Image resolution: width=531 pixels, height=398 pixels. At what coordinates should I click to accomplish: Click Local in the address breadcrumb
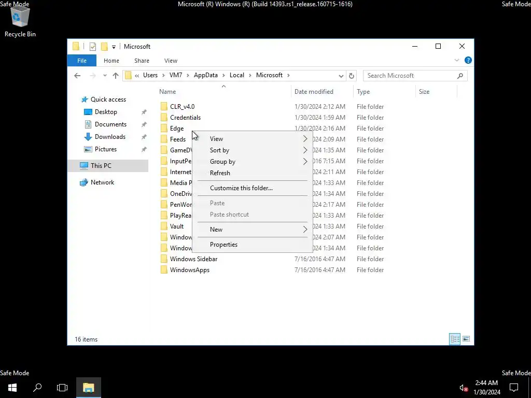pos(236,75)
